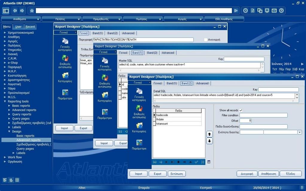Switch to the Recent tab in left panel
This screenshot has width=306, height=191.
tap(30, 27)
